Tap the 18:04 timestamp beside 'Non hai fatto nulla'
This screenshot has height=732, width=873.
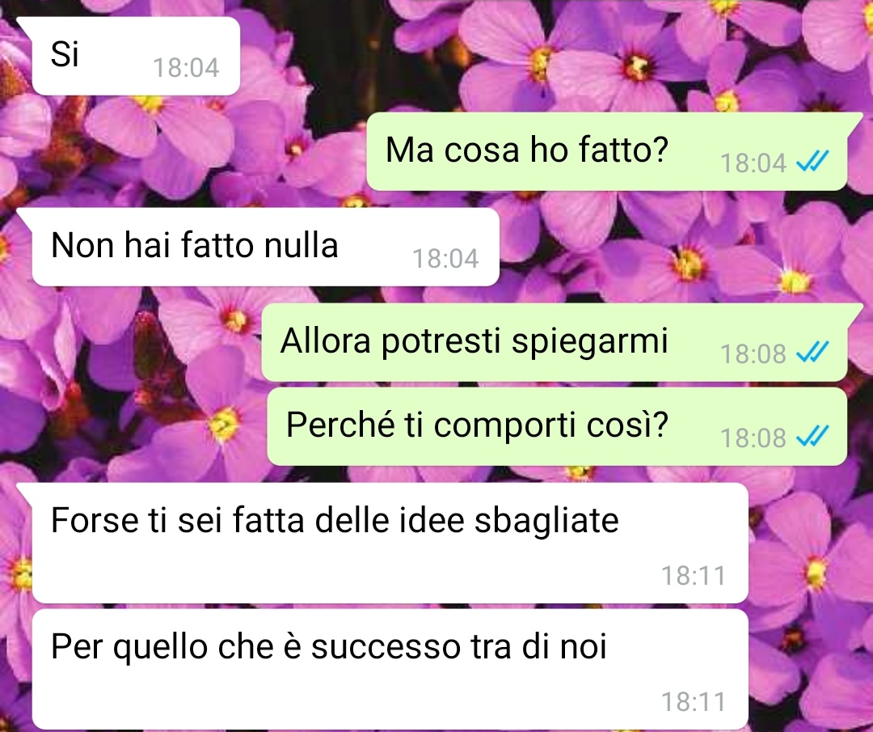click(445, 259)
